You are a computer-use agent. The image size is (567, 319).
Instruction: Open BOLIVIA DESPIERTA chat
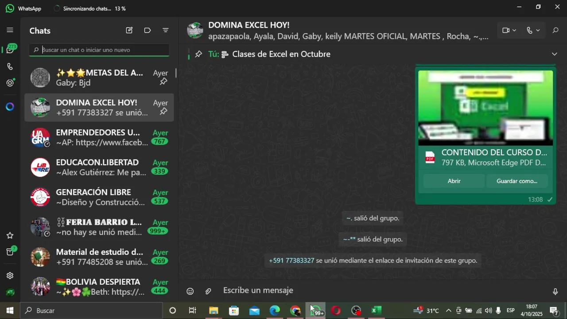[99, 287]
